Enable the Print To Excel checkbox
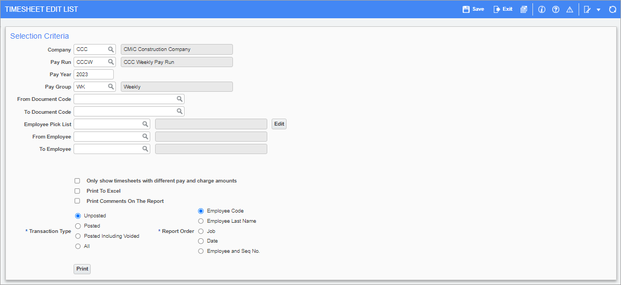The width and height of the screenshot is (621, 285). click(x=77, y=191)
